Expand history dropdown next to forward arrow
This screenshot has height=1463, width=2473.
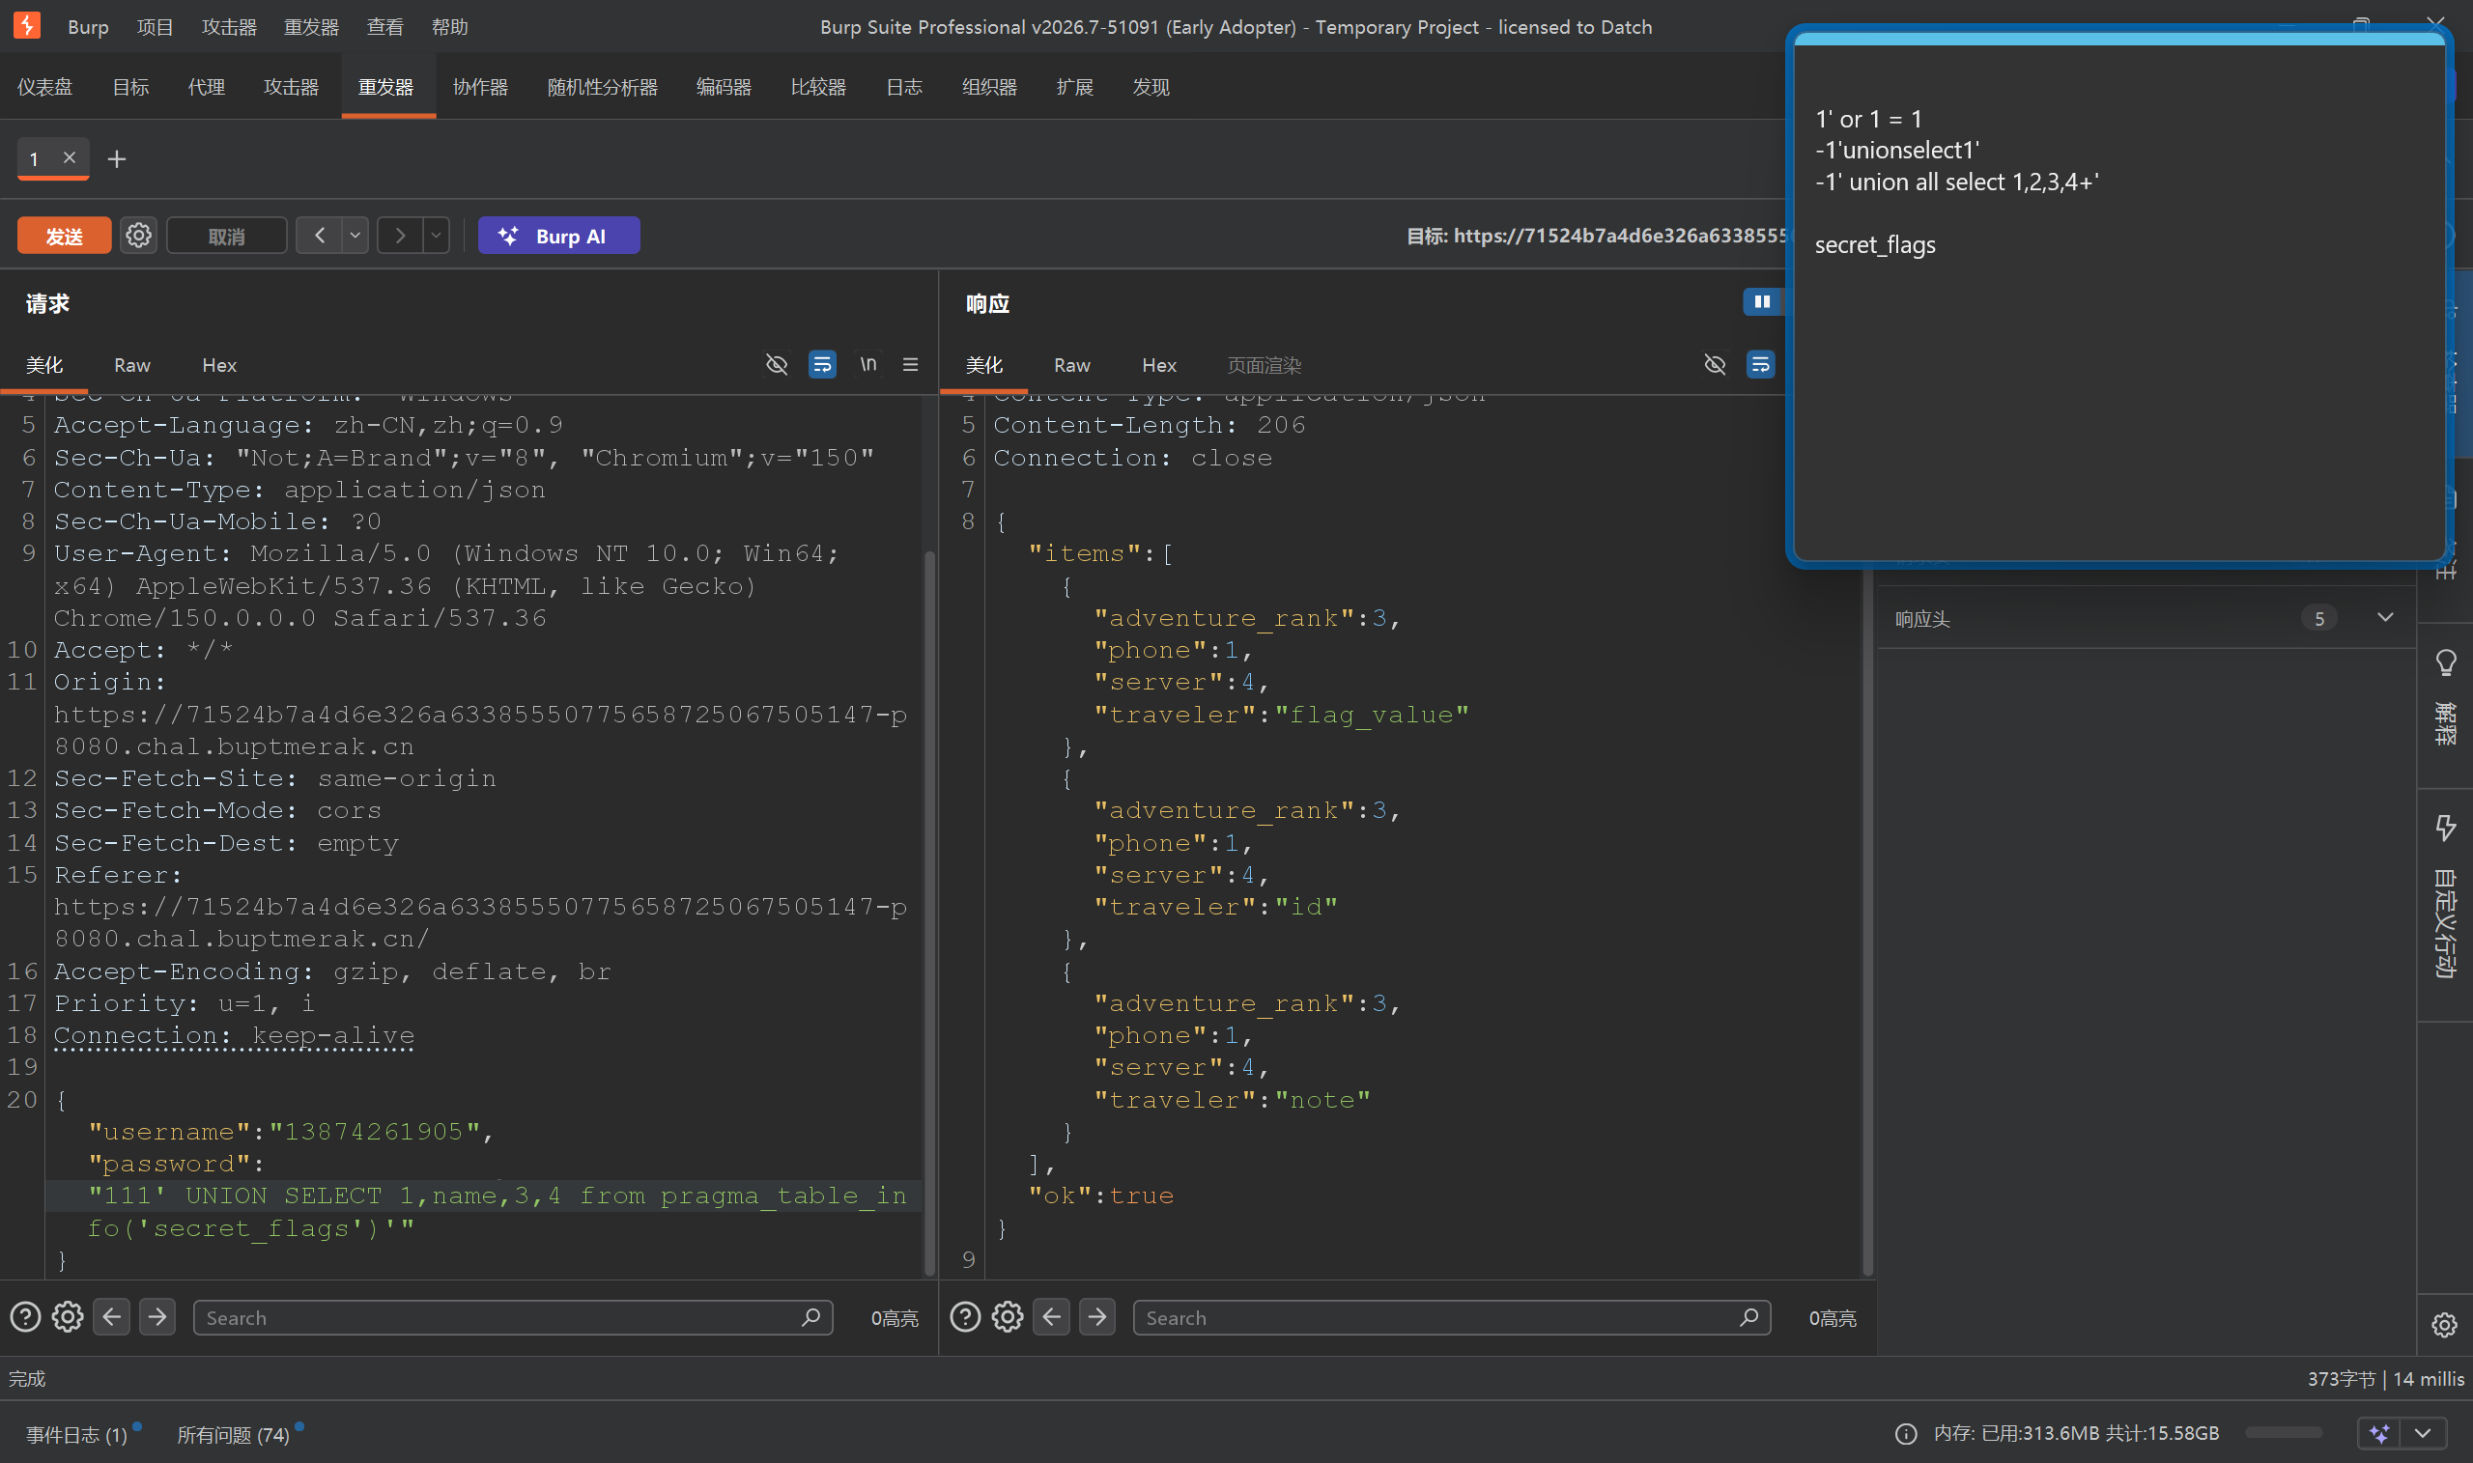(436, 236)
